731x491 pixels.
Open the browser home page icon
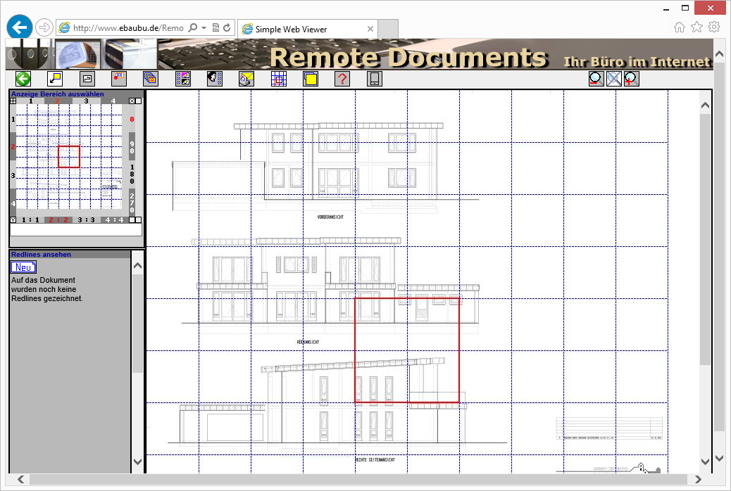[x=680, y=27]
